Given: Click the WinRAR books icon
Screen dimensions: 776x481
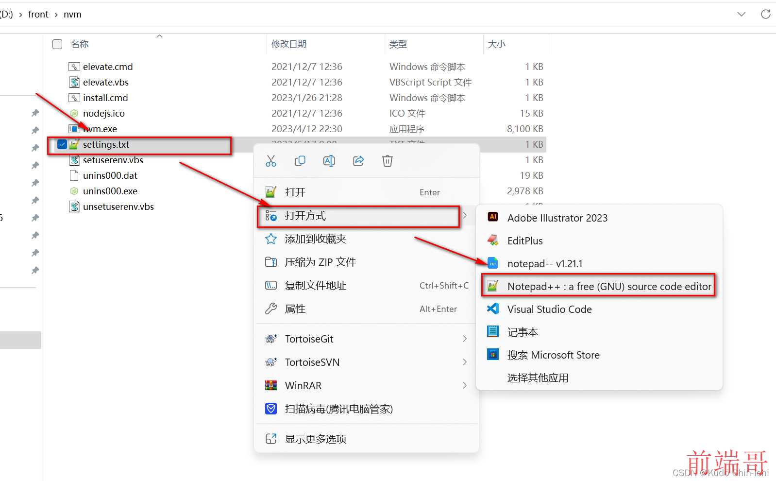Looking at the screenshot, I should click(x=271, y=385).
